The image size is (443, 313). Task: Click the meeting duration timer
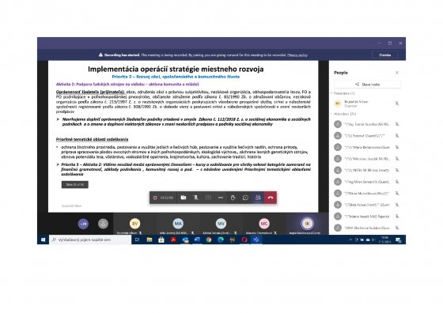tap(167, 198)
